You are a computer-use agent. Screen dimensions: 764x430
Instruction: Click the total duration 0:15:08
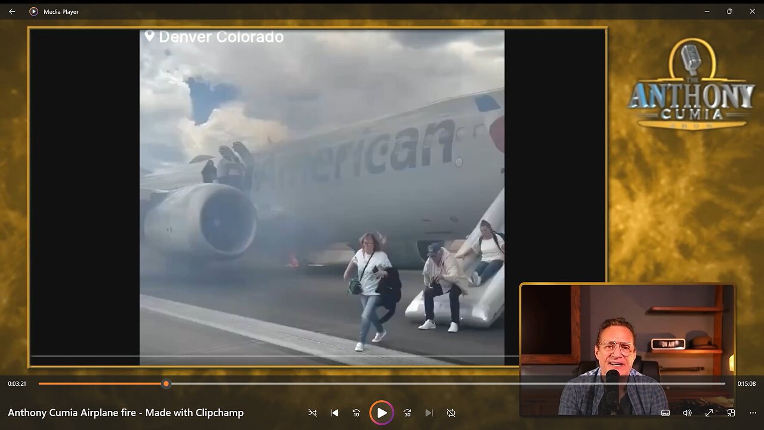(x=747, y=383)
